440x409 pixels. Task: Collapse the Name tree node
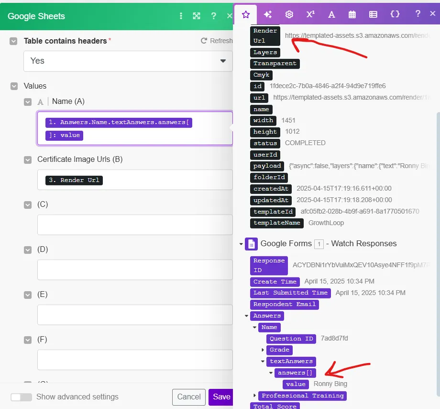pos(254,327)
